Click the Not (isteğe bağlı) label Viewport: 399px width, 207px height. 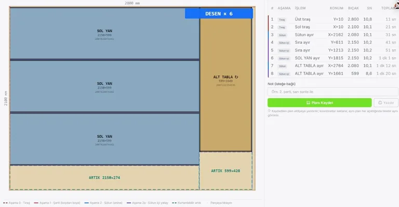point(282,84)
